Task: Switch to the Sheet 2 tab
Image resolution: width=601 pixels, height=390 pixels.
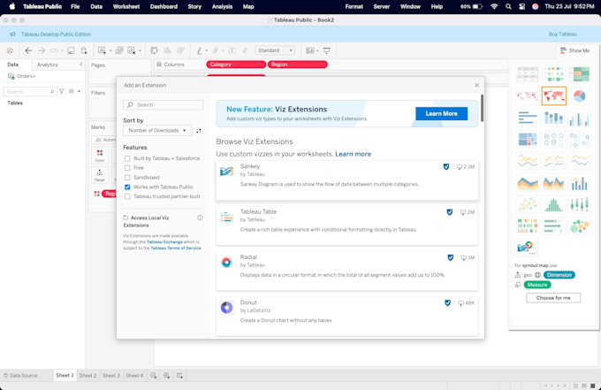Action: click(x=87, y=376)
